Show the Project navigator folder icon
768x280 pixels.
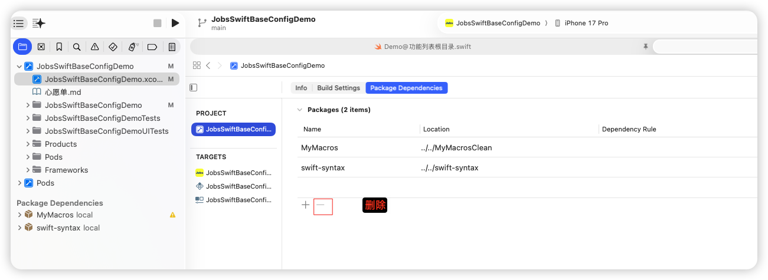(22, 47)
